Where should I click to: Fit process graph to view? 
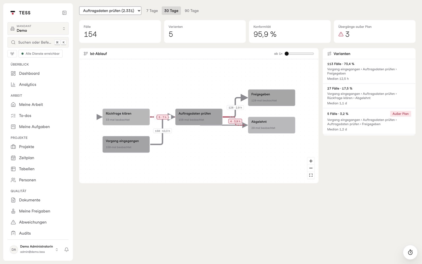[x=311, y=175]
